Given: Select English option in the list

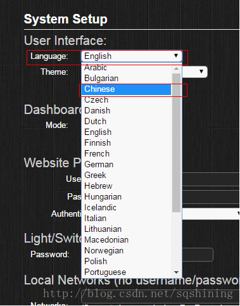Looking at the screenshot, I should (x=126, y=132).
